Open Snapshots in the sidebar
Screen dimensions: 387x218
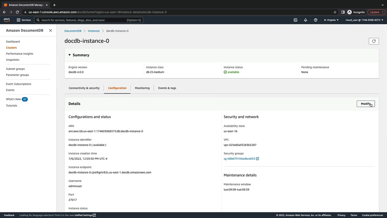tap(13, 60)
